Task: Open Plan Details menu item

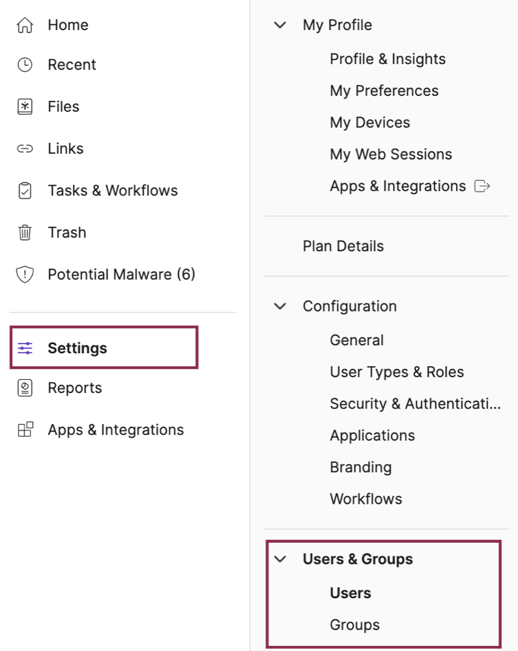Action: coord(343,246)
